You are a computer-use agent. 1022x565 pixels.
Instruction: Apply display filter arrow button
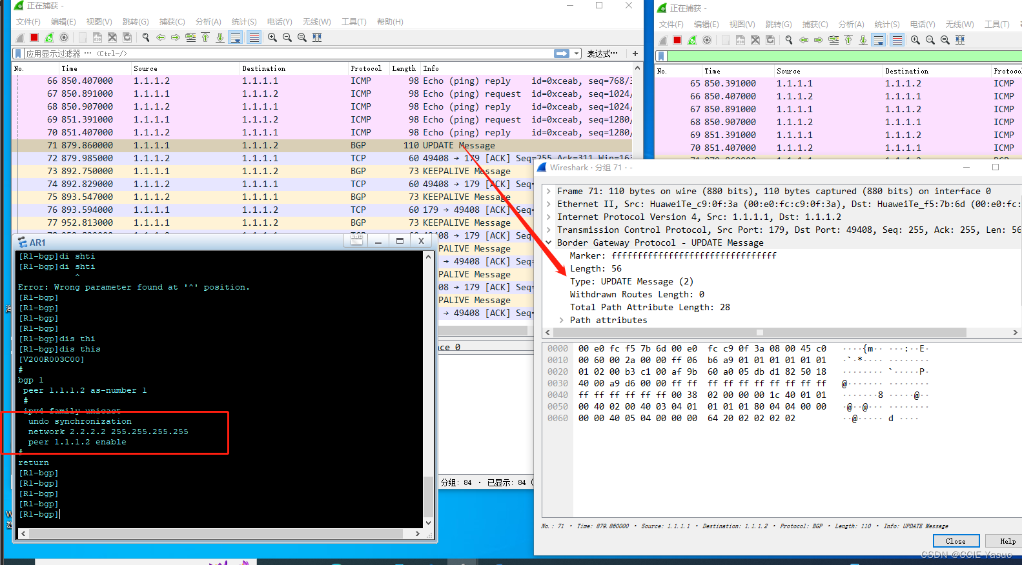[x=562, y=54]
